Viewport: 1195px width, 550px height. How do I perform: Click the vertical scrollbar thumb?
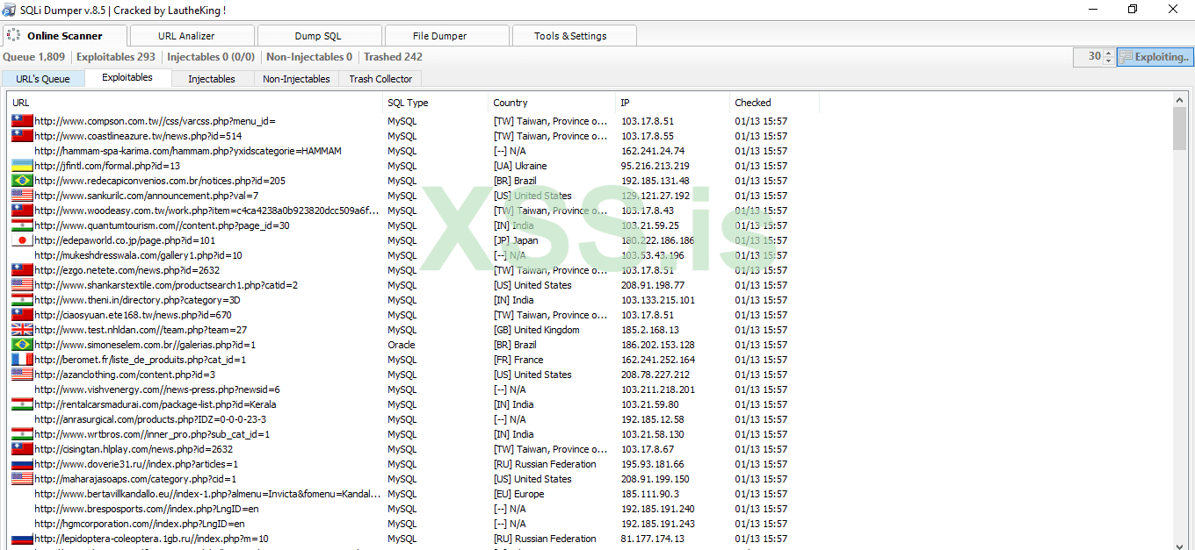point(1179,129)
